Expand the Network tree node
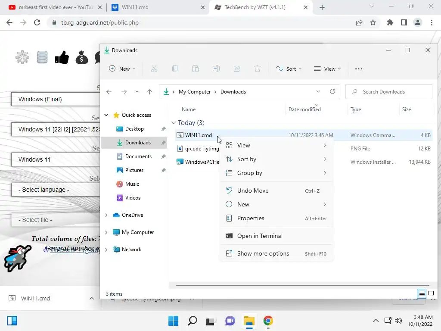The image size is (441, 331). pyautogui.click(x=106, y=250)
